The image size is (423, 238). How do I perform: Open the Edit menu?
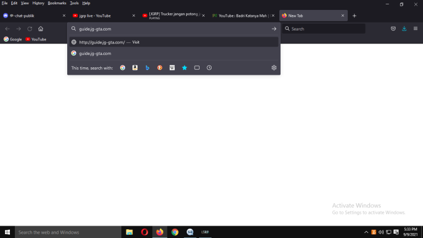pyautogui.click(x=14, y=3)
